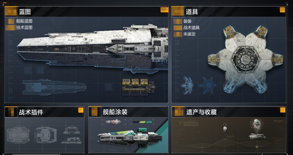Click the 遗产与收藏 header icon
The width and height of the screenshot is (293, 155).
[178, 112]
